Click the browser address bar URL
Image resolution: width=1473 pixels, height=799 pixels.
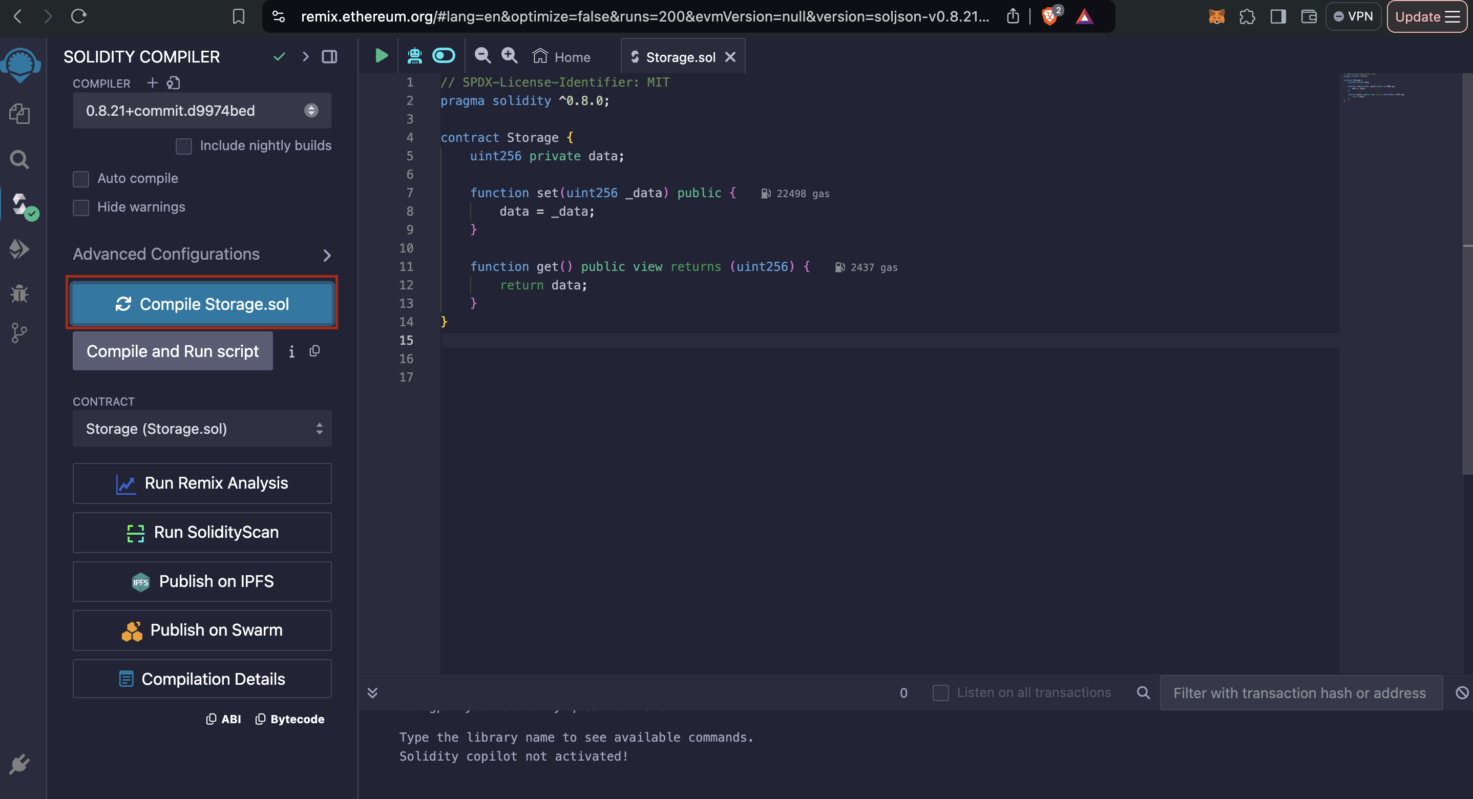point(644,16)
